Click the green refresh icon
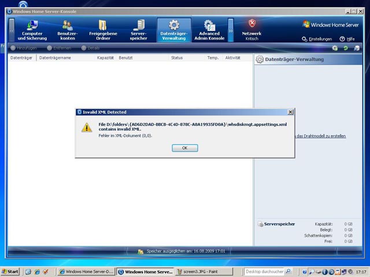Image resolution: width=370 pixels, height=277 pixels. (346, 48)
